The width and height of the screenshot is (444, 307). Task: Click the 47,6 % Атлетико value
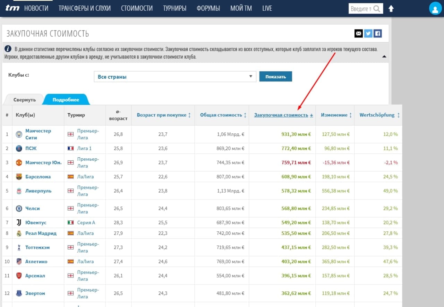click(x=391, y=262)
